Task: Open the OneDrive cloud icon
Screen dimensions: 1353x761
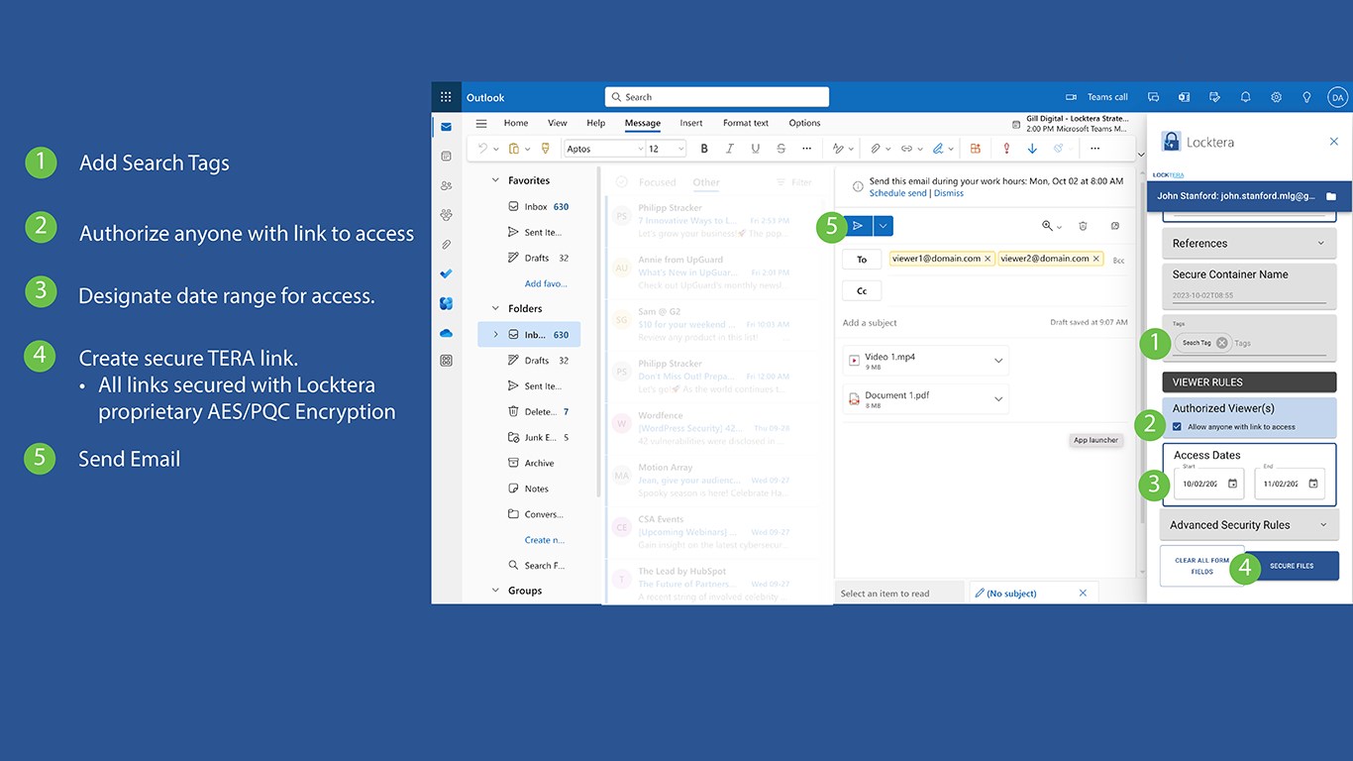Action: (447, 333)
